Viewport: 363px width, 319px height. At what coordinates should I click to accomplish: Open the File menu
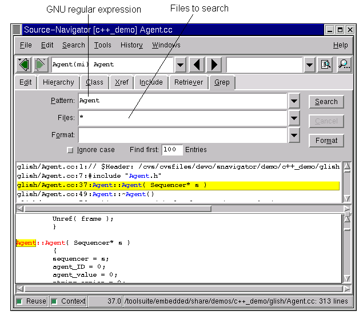[26, 45]
